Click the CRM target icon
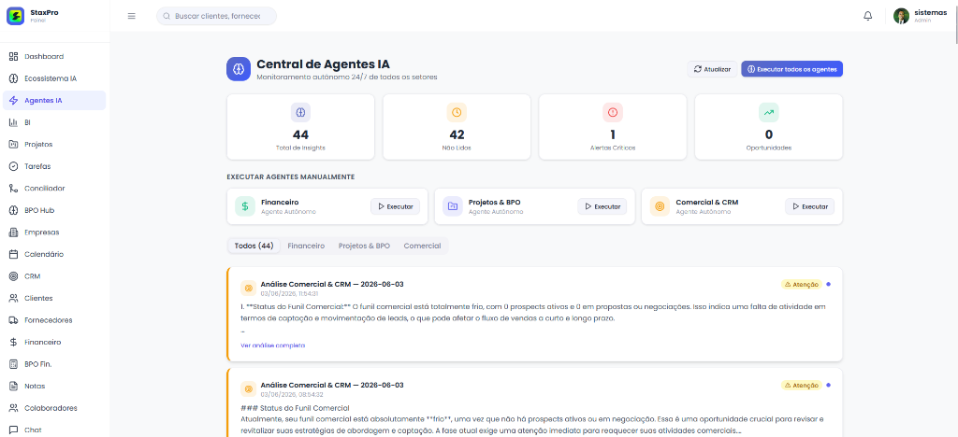 click(x=13, y=276)
